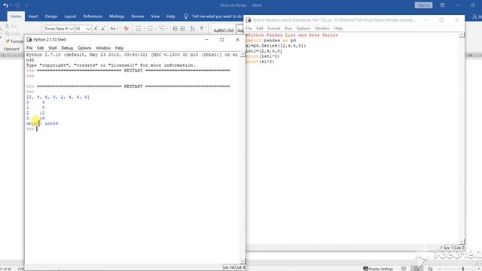
Task: Open Options menu in Python Shell
Action: [x=84, y=48]
